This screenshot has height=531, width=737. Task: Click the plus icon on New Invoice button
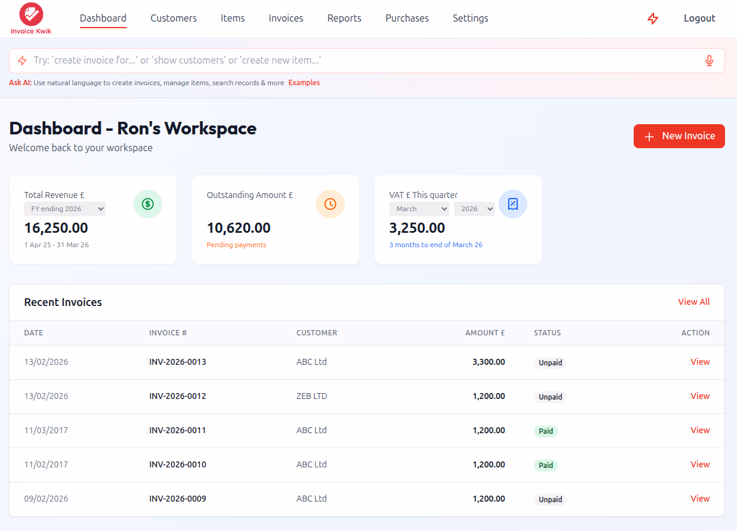[x=649, y=137]
